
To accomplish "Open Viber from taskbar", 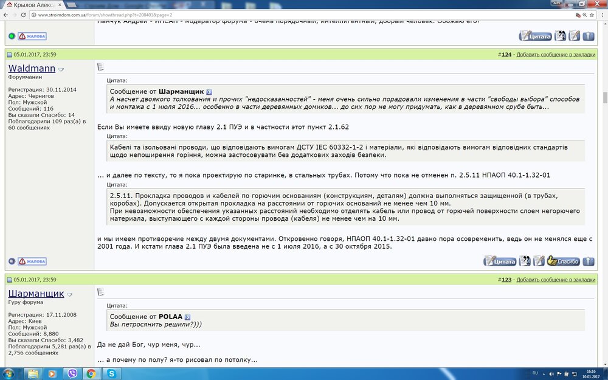I will click(x=72, y=374).
